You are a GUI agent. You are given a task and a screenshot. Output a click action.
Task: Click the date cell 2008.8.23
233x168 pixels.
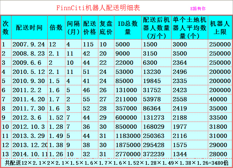pos(29,53)
